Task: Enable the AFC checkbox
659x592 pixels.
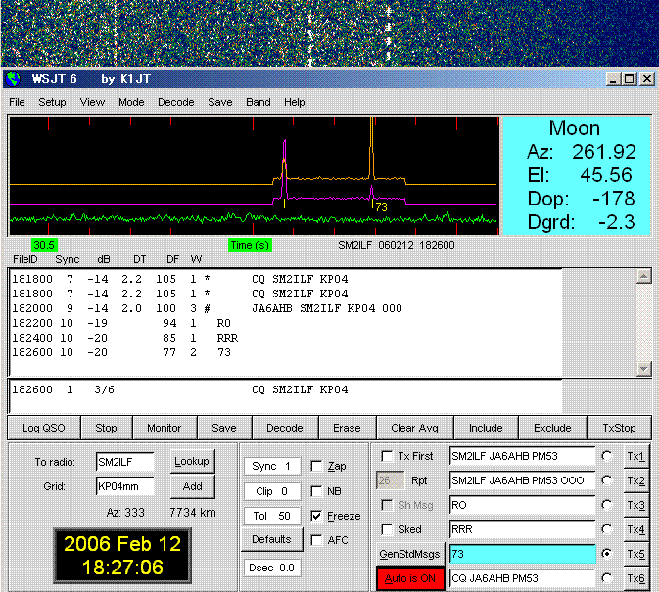Action: click(316, 540)
